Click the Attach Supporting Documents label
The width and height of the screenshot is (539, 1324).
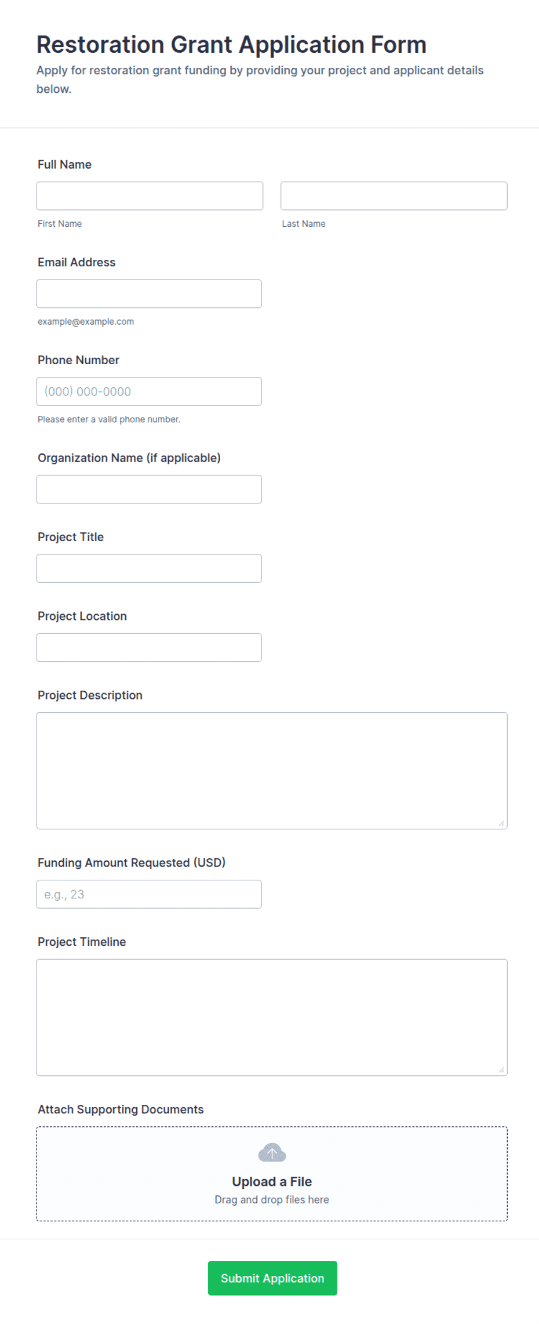click(121, 1109)
